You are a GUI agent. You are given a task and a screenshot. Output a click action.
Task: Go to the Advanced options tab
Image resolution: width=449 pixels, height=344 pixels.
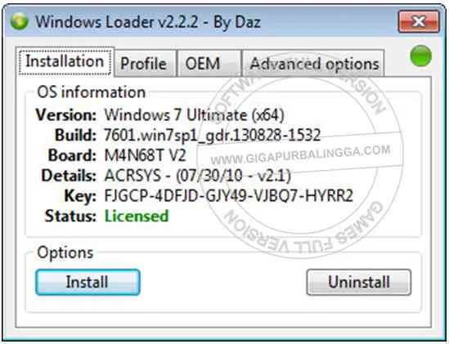pyautogui.click(x=313, y=63)
